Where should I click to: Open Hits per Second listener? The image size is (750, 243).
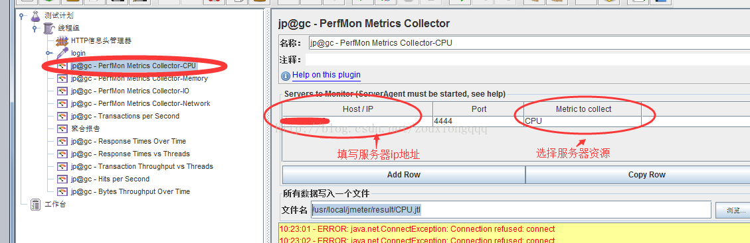pyautogui.click(x=110, y=179)
